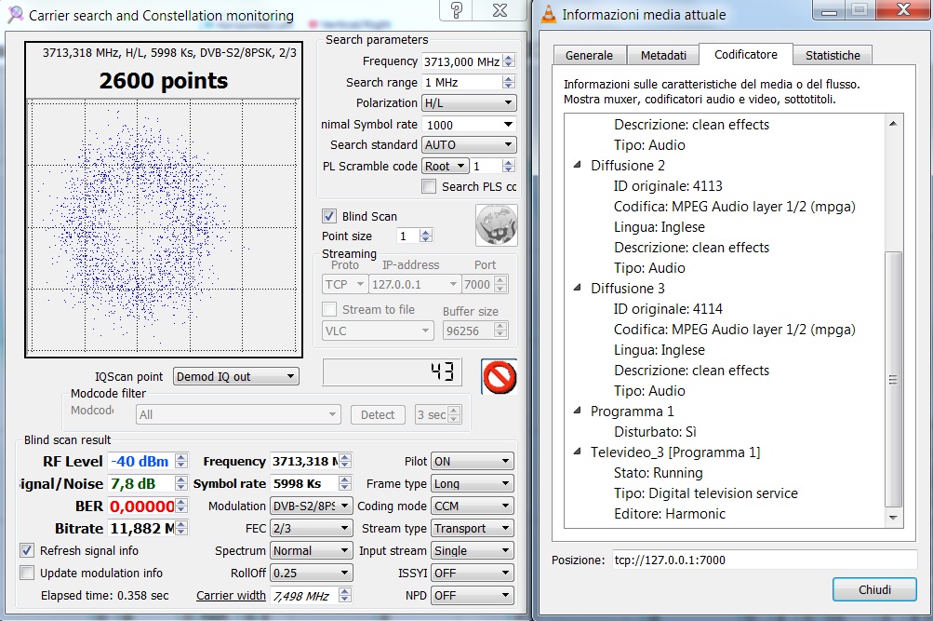Click the Search range 1 MHz field
Screen dimensions: 933x621
pyautogui.click(x=461, y=82)
